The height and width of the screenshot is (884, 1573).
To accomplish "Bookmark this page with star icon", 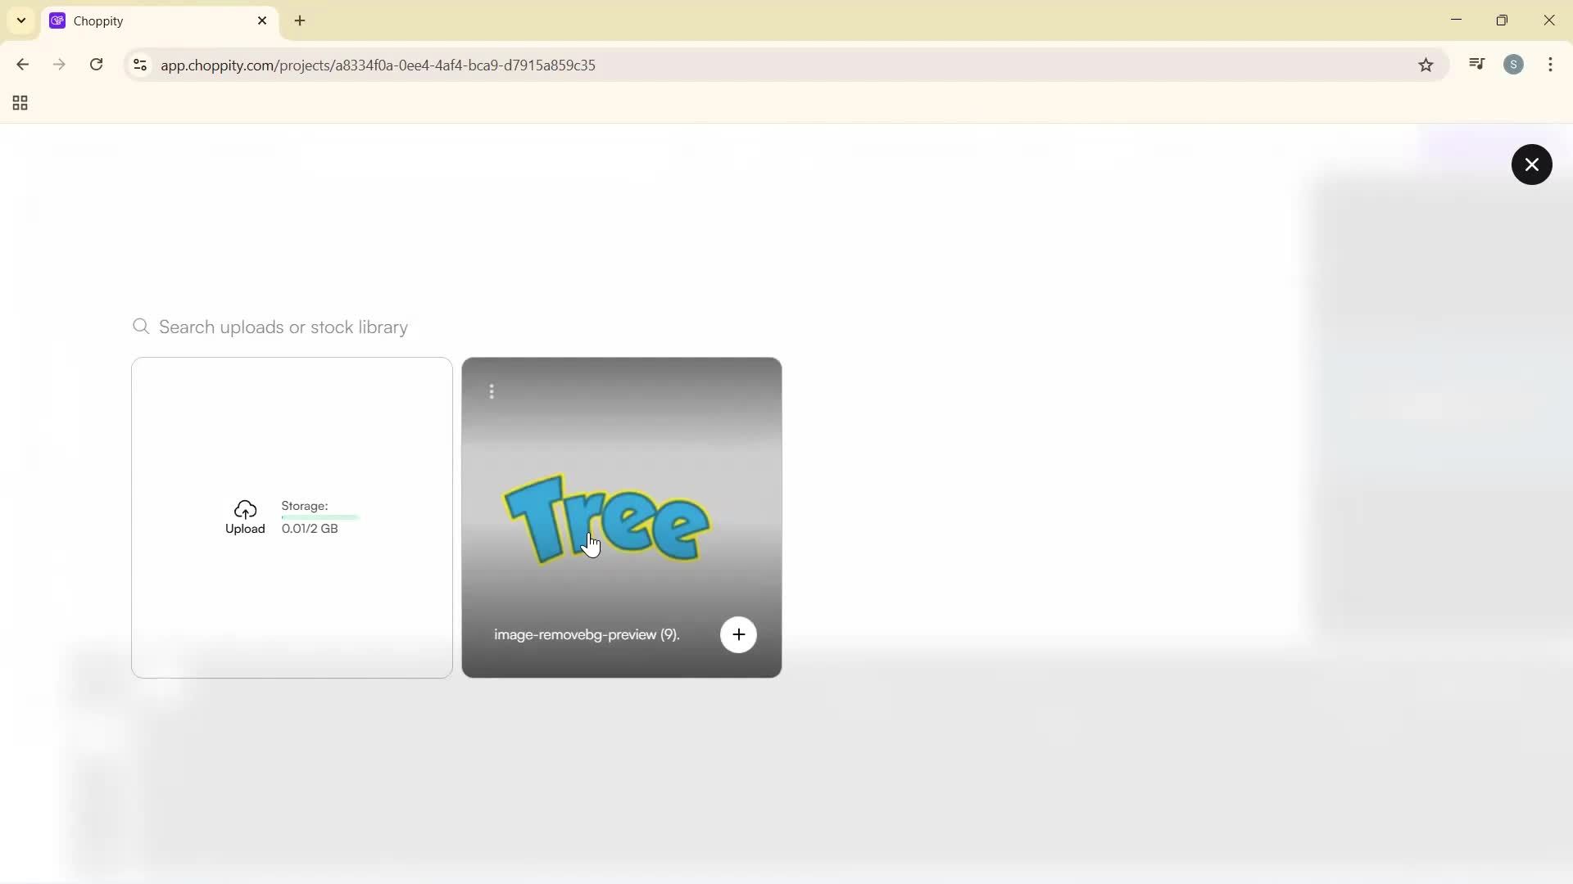I will [1426, 65].
